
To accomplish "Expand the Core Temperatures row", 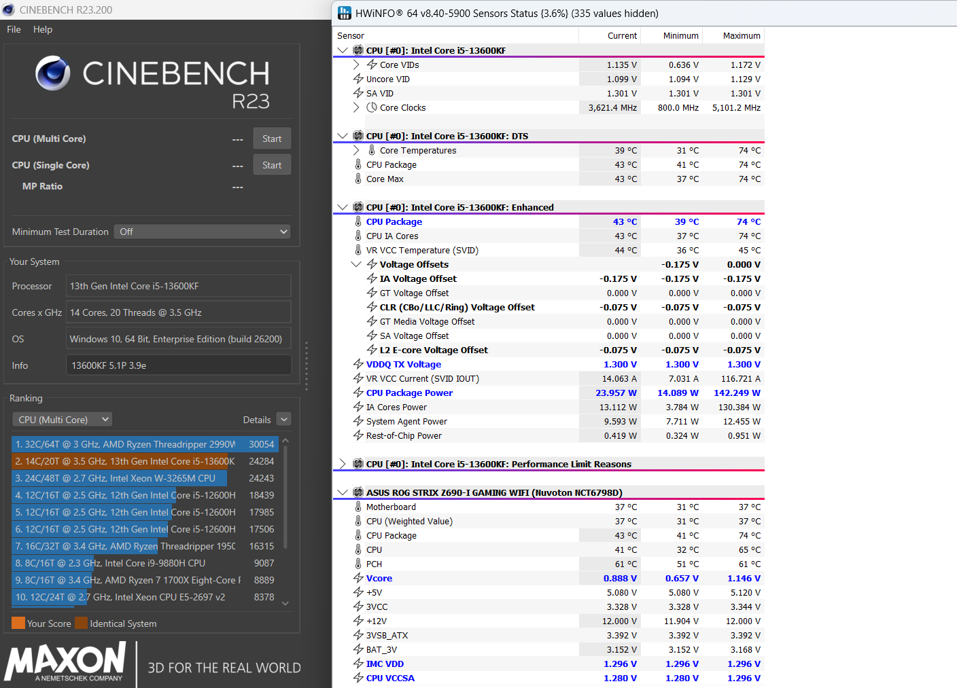I will [356, 150].
